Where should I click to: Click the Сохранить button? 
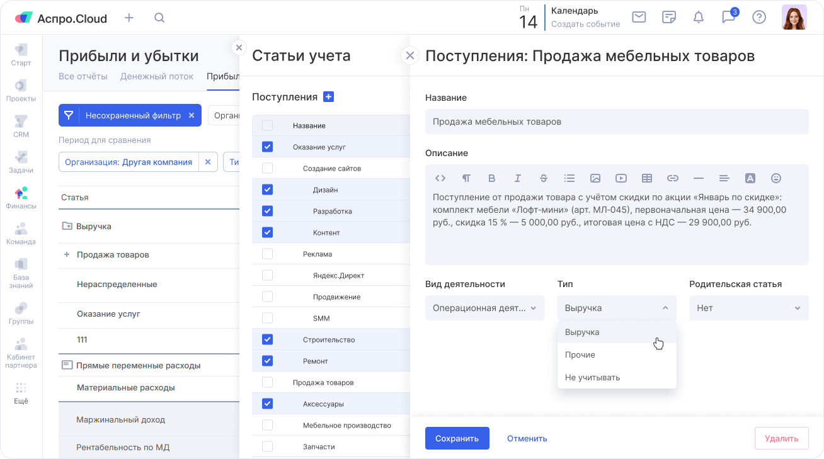click(457, 438)
